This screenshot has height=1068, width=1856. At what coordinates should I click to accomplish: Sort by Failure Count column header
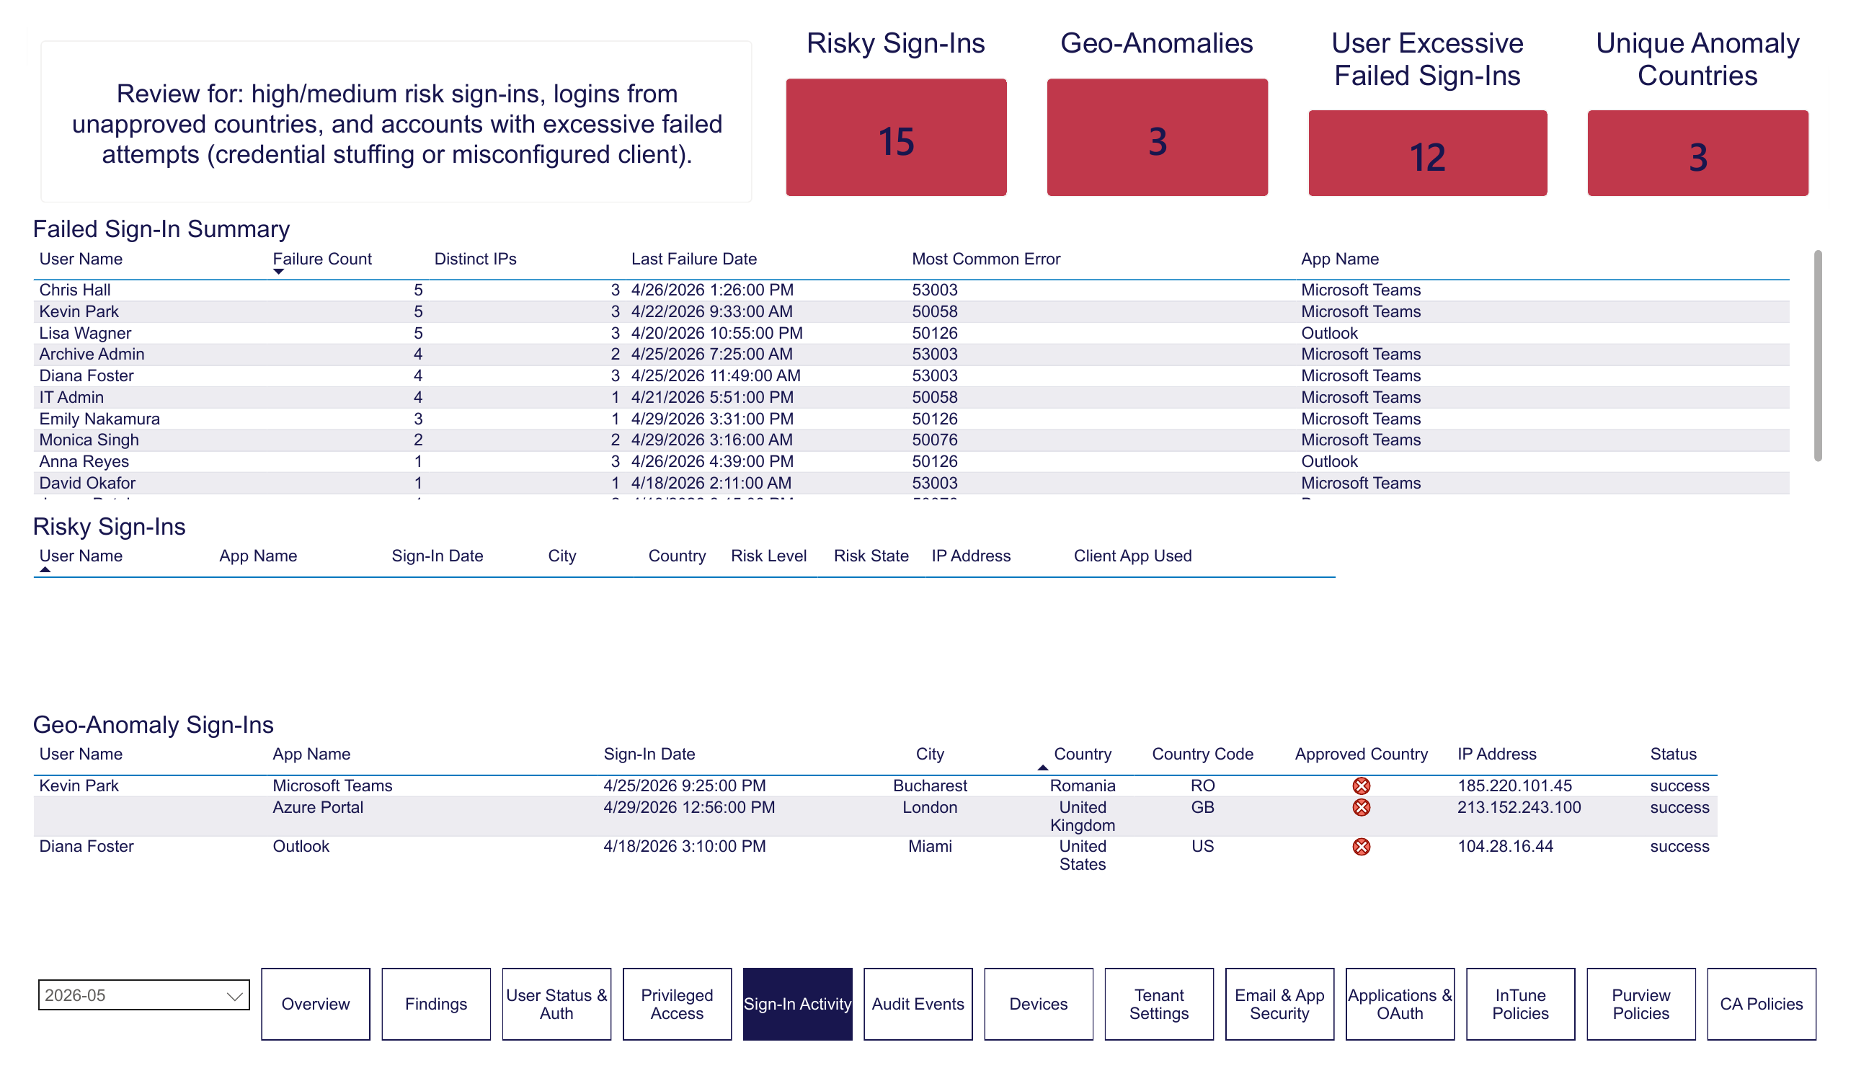tap(322, 259)
